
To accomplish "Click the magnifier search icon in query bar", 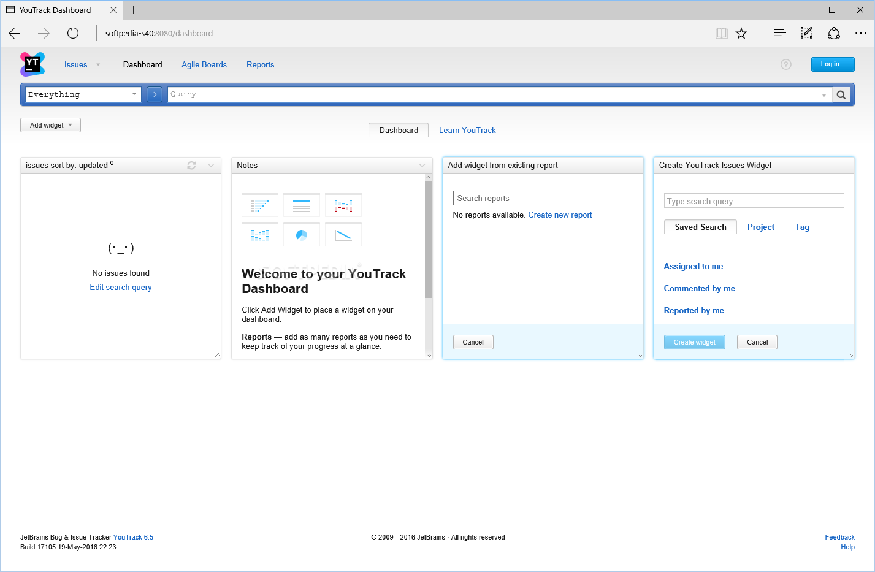I will coord(841,94).
